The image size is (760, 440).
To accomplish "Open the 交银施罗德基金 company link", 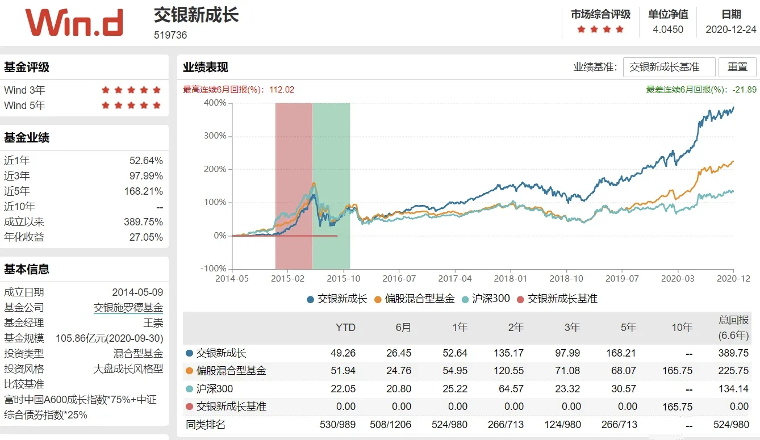I will pos(128,308).
